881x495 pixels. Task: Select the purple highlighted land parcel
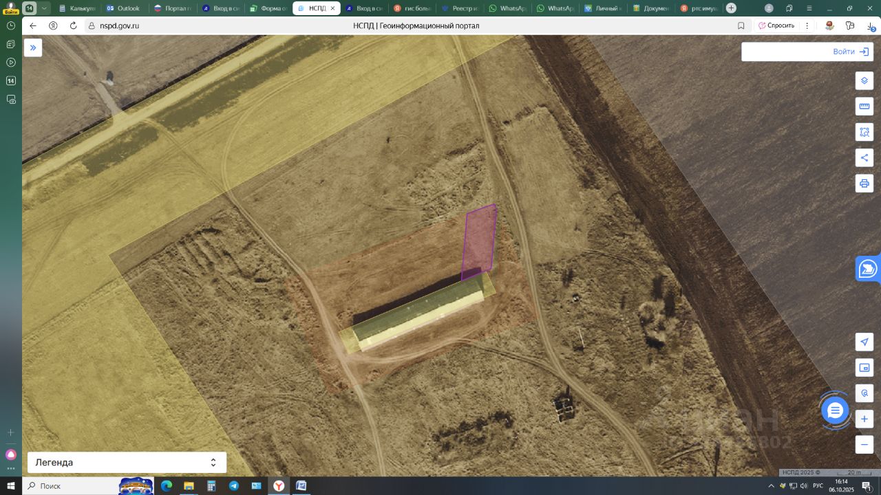coord(479,242)
